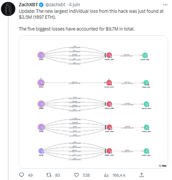Image resolution: width=172 pixels, height=180 pixels.
Task: Open the @zachxbt handle link
Action: click(x=55, y=5)
